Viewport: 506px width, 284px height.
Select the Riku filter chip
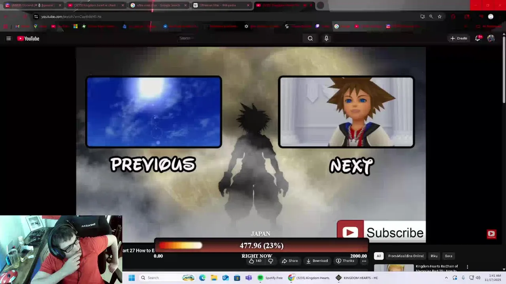point(434,256)
